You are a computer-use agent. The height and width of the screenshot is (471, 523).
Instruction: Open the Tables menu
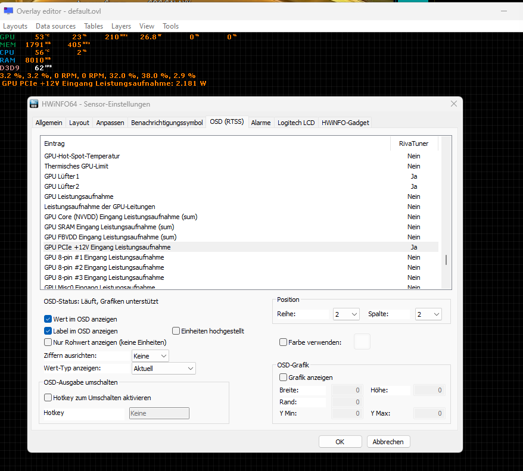point(94,26)
